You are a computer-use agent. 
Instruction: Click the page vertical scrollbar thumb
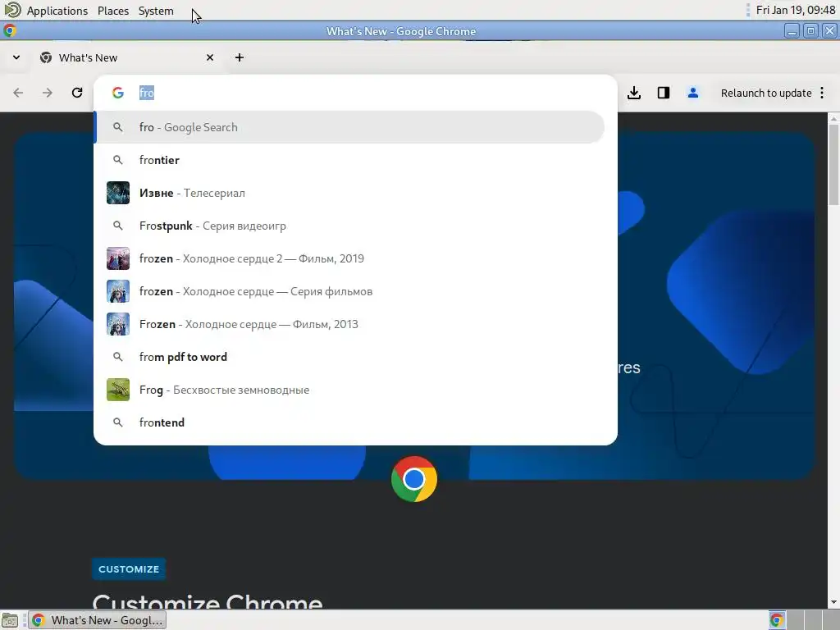(833, 164)
